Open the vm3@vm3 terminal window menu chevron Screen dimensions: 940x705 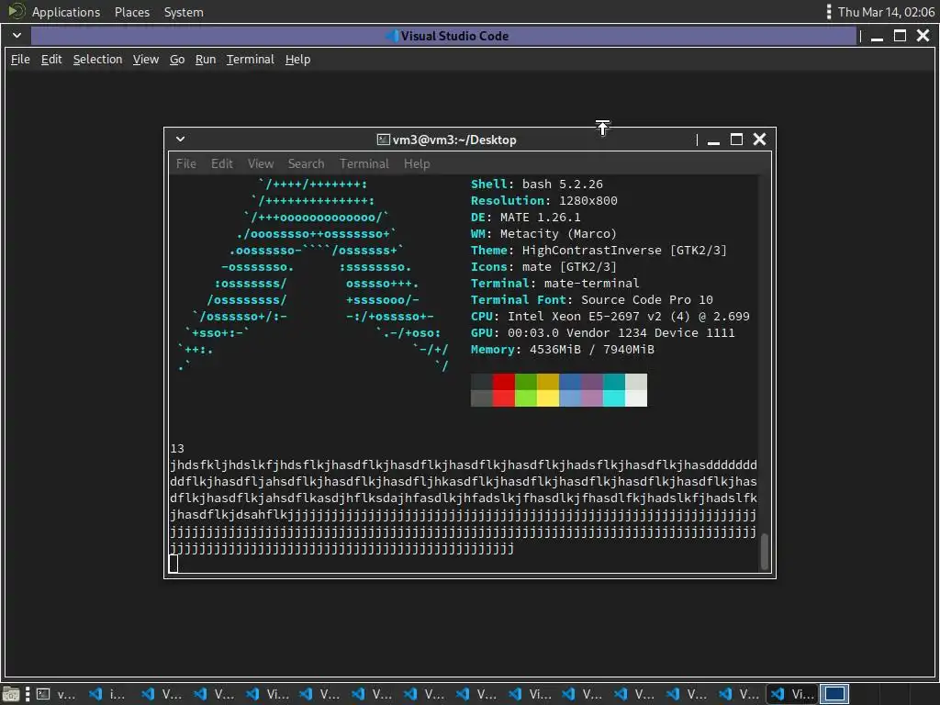tap(180, 140)
